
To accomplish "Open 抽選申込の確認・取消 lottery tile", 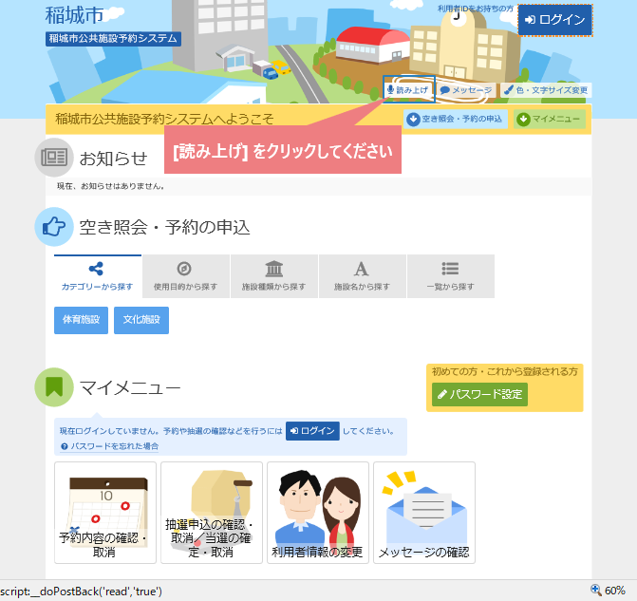I will click(212, 513).
